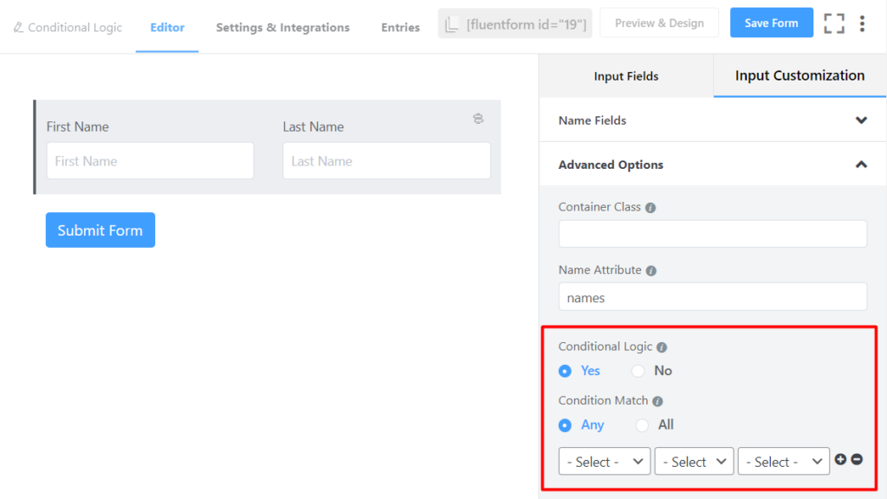The width and height of the screenshot is (887, 499).
Task: Click the Last Name field label
Action: pos(314,126)
